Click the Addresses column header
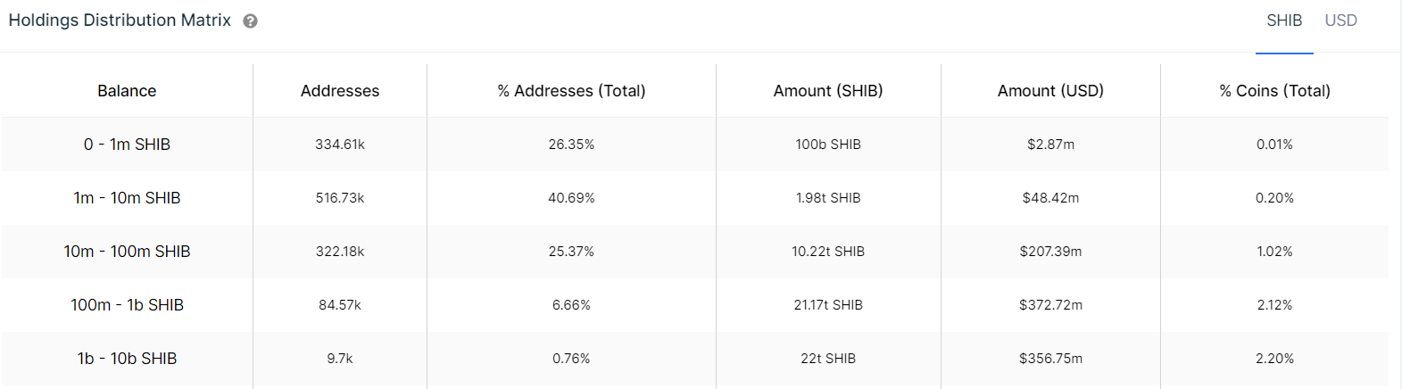Image resolution: width=1402 pixels, height=389 pixels. coord(340,91)
